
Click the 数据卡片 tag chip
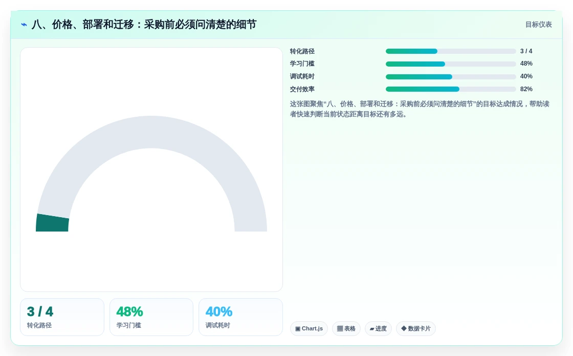(x=416, y=328)
